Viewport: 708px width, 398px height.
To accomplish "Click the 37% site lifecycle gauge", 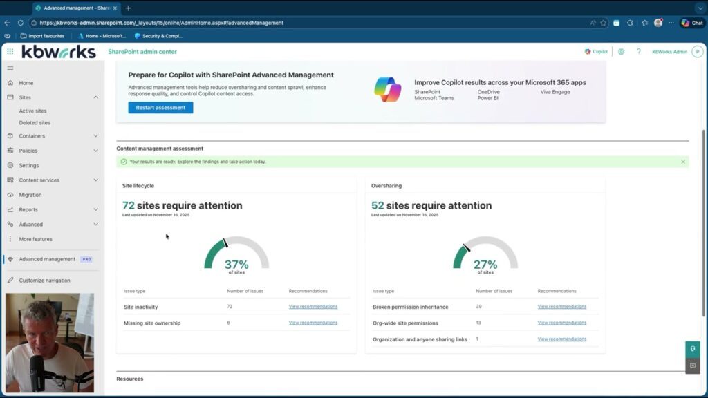I will click(x=236, y=255).
